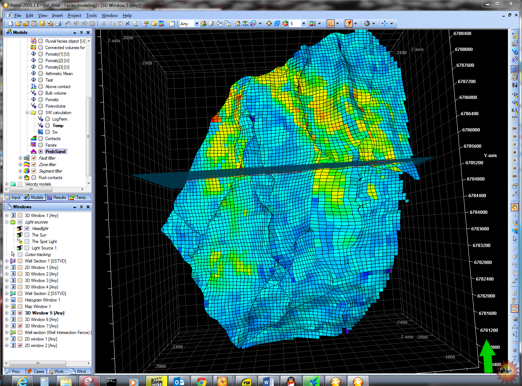Open Google Chrome from the taskbar
The height and width of the screenshot is (386, 522).
tap(201, 381)
